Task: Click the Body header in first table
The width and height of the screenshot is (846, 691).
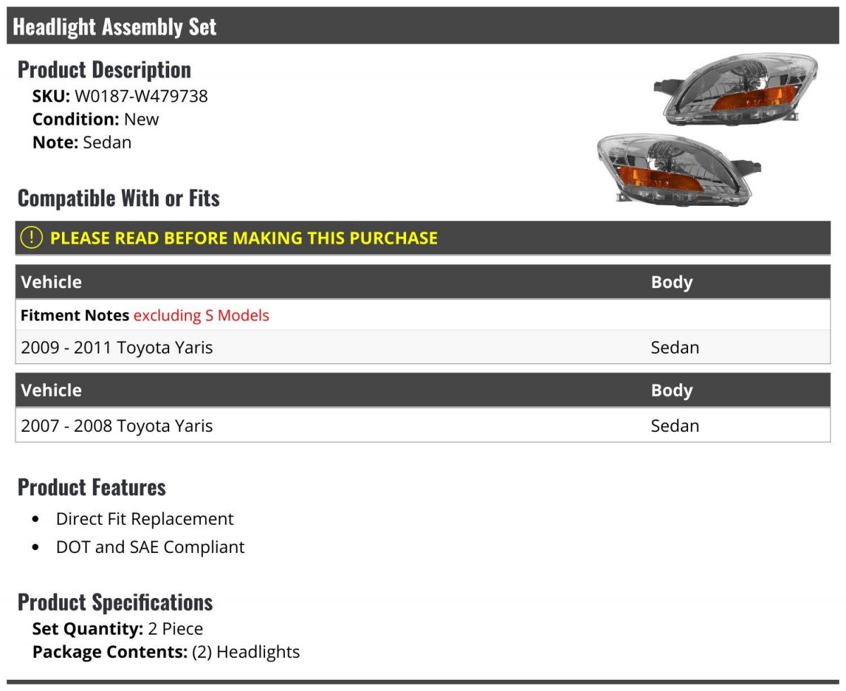Action: (x=672, y=282)
